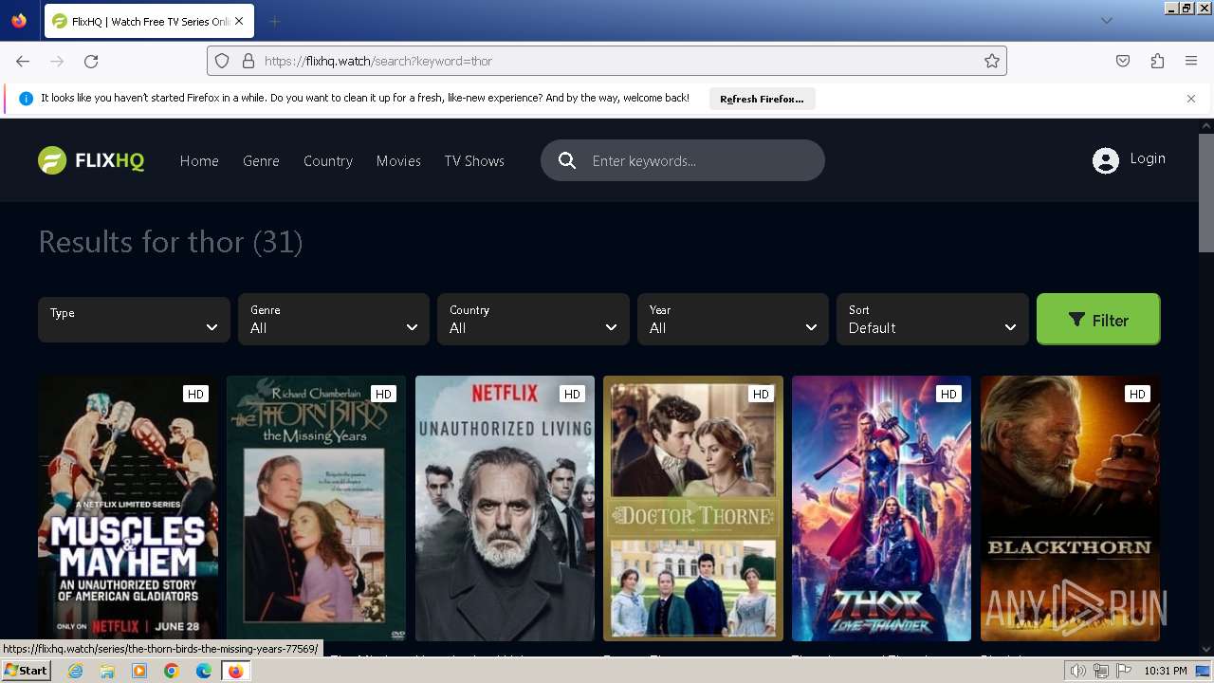Open the Blackthorn poster

(x=1070, y=508)
